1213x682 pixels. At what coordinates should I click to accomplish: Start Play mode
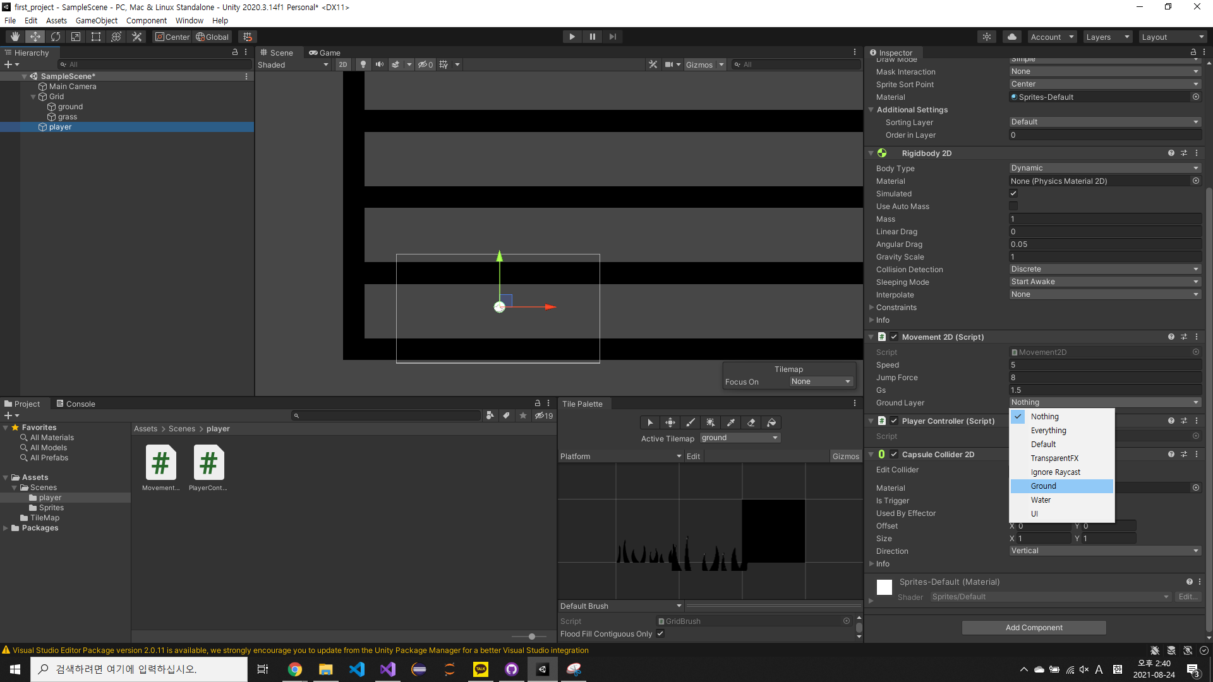click(572, 37)
